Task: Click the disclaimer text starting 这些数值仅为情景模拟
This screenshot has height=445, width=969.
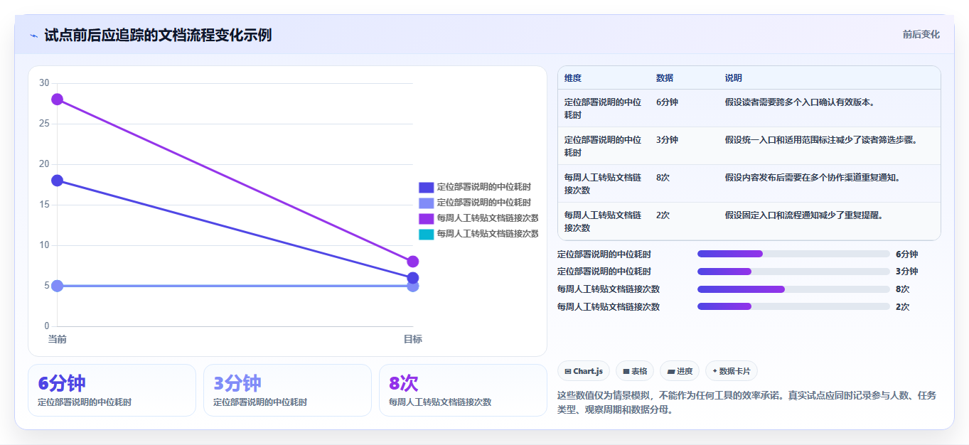Action: pyautogui.click(x=746, y=402)
